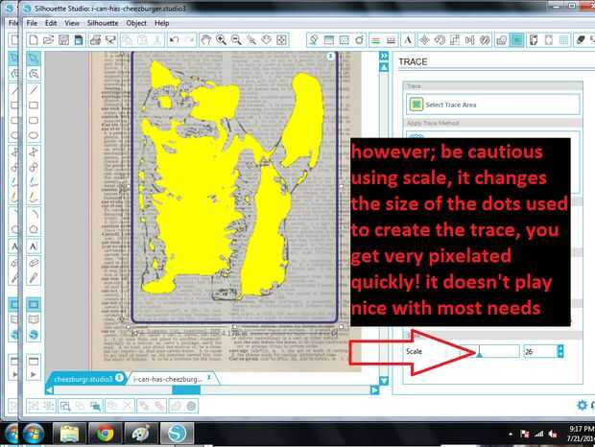Open the Library book icon

(34, 319)
